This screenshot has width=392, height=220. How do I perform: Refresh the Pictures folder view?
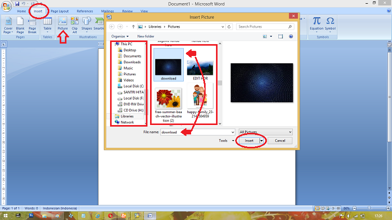(x=229, y=26)
